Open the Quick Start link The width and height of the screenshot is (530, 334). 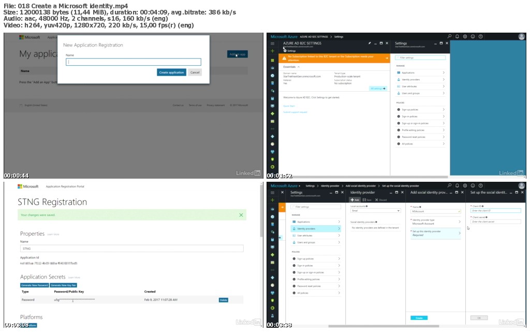(289, 106)
